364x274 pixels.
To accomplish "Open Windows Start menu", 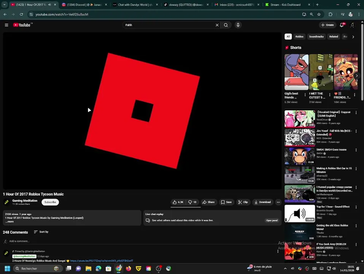I will click(8, 268).
